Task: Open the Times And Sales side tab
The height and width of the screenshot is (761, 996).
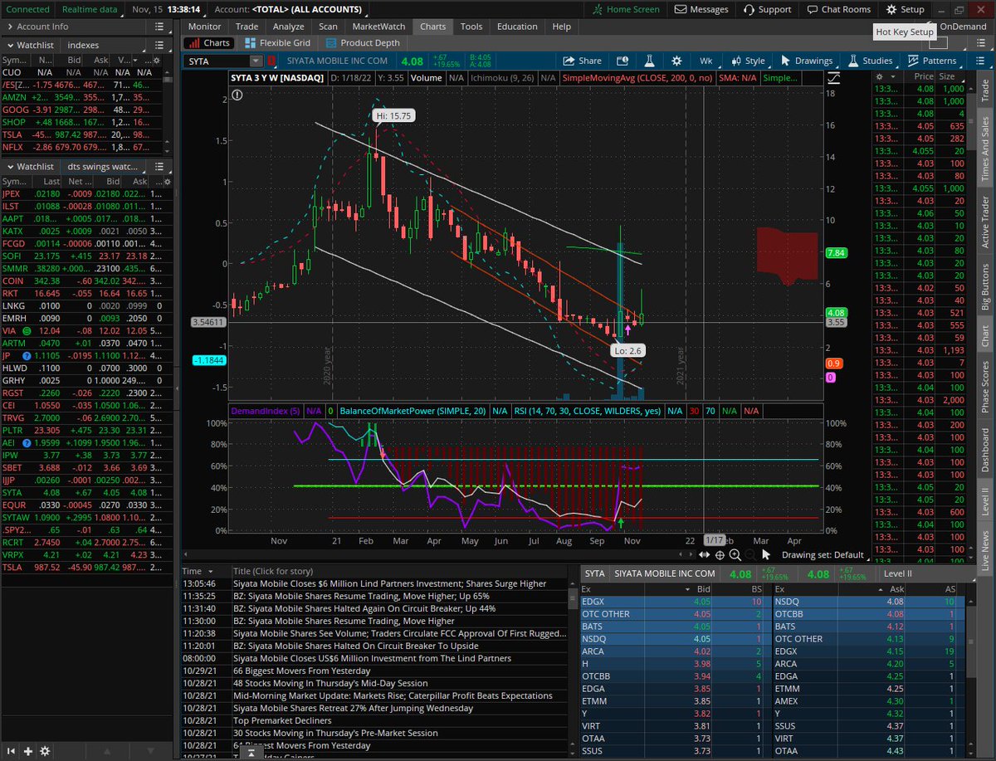Action: pyautogui.click(x=985, y=146)
